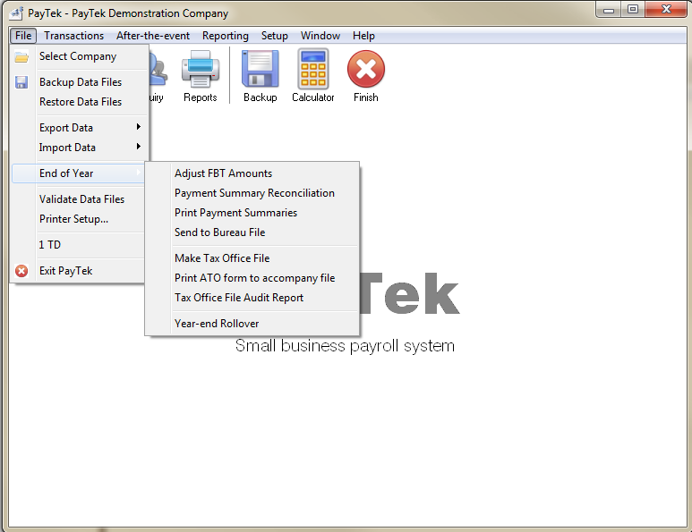Expand the End of Year submenu
Image resolution: width=692 pixels, height=532 pixels.
coord(80,173)
